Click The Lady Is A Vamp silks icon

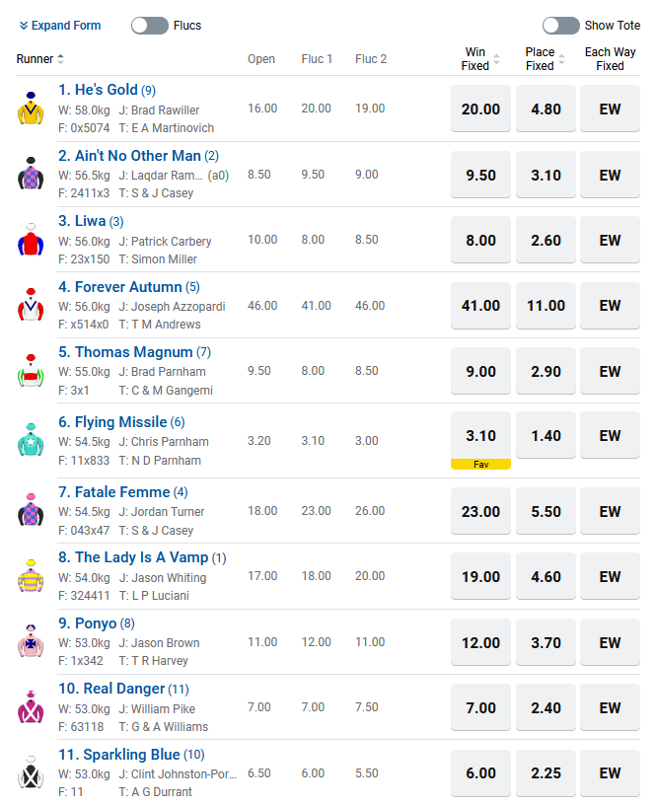click(32, 576)
